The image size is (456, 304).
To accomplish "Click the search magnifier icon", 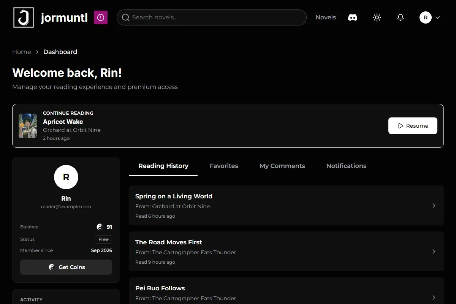I will (x=126, y=17).
